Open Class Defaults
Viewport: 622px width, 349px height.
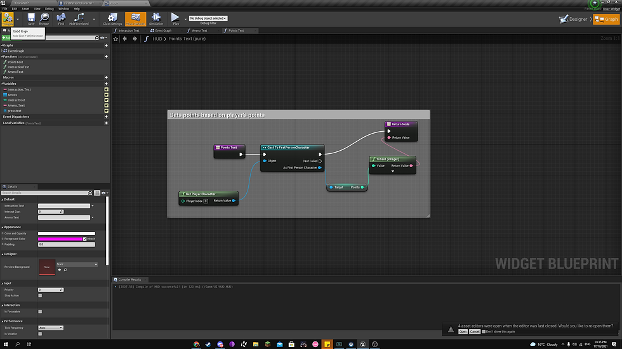click(x=135, y=18)
